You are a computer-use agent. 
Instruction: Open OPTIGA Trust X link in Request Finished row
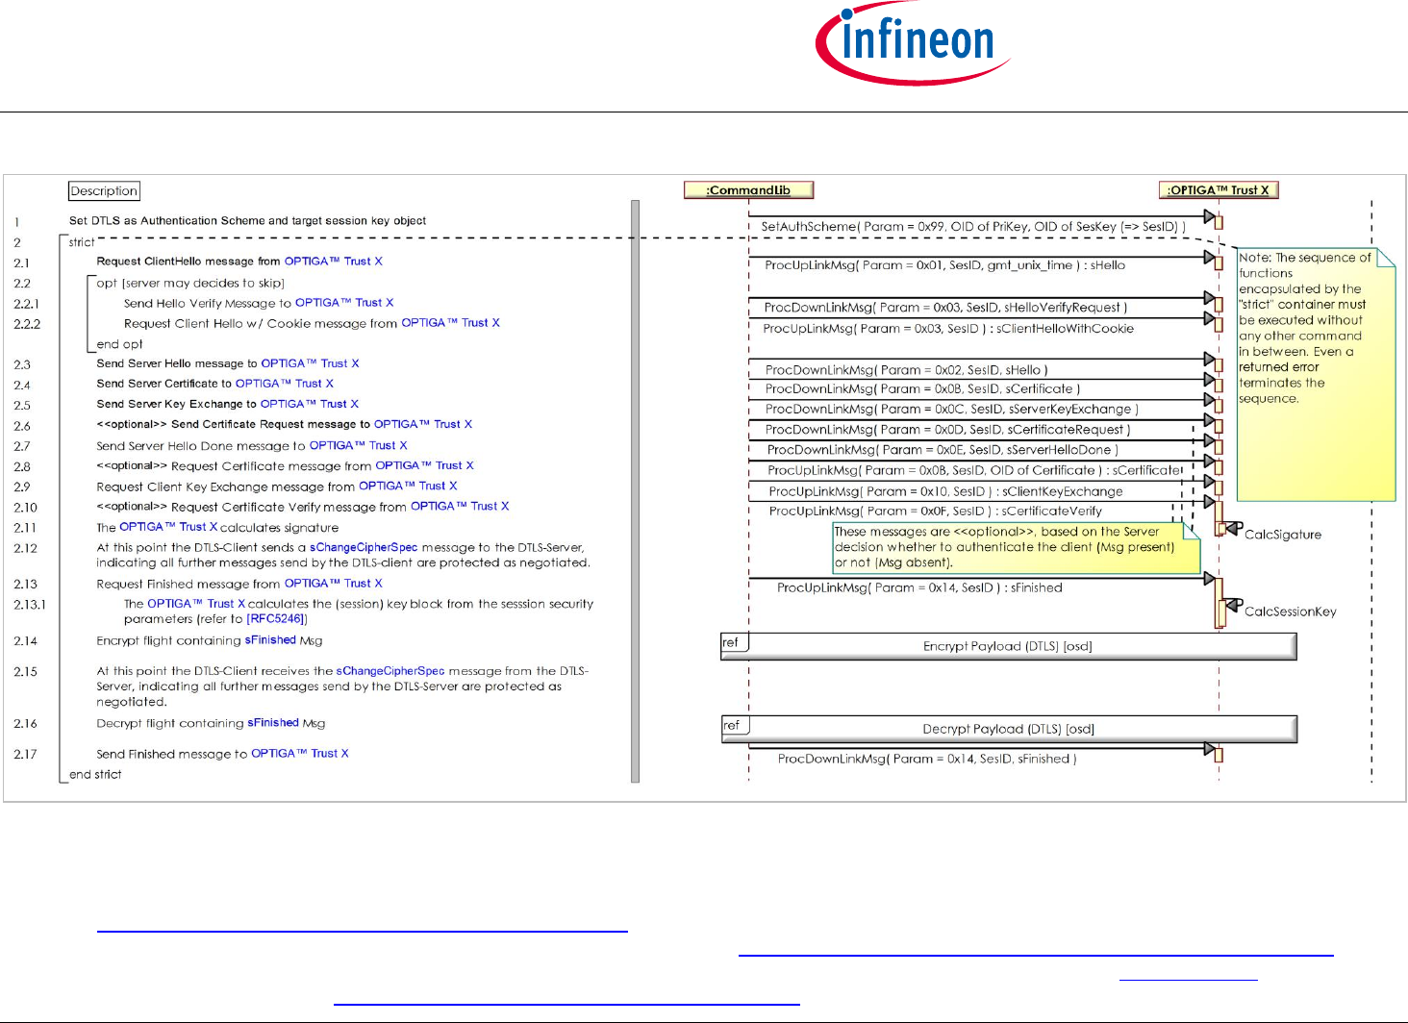pos(333,584)
